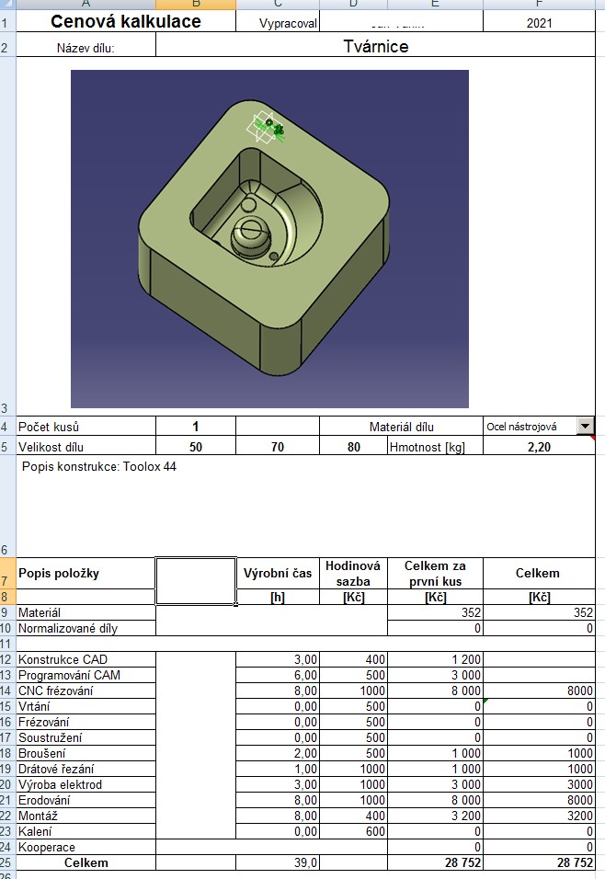Select the total production time 39,0 cell
Screen dimensions: 605x879
click(x=278, y=862)
